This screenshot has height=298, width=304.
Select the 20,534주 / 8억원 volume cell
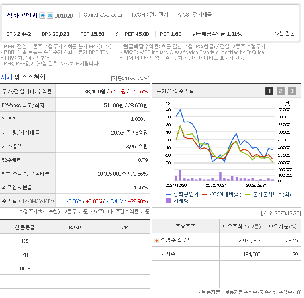129,132
